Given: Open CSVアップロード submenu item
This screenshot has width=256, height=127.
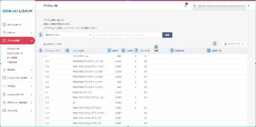Looking at the screenshot, I should (x=15, y=53).
